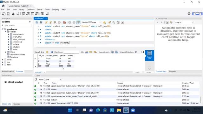Click the create new view icon
The height and width of the screenshot is (114, 203).
(28, 14)
